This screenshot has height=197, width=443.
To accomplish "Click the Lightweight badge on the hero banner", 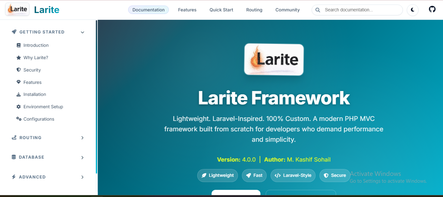I will coord(217,176).
